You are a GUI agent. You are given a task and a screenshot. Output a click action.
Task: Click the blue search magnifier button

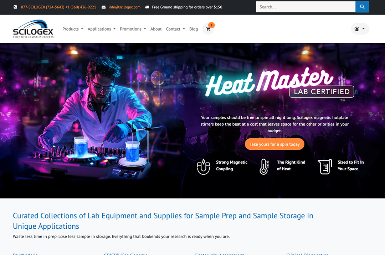pos(362,7)
